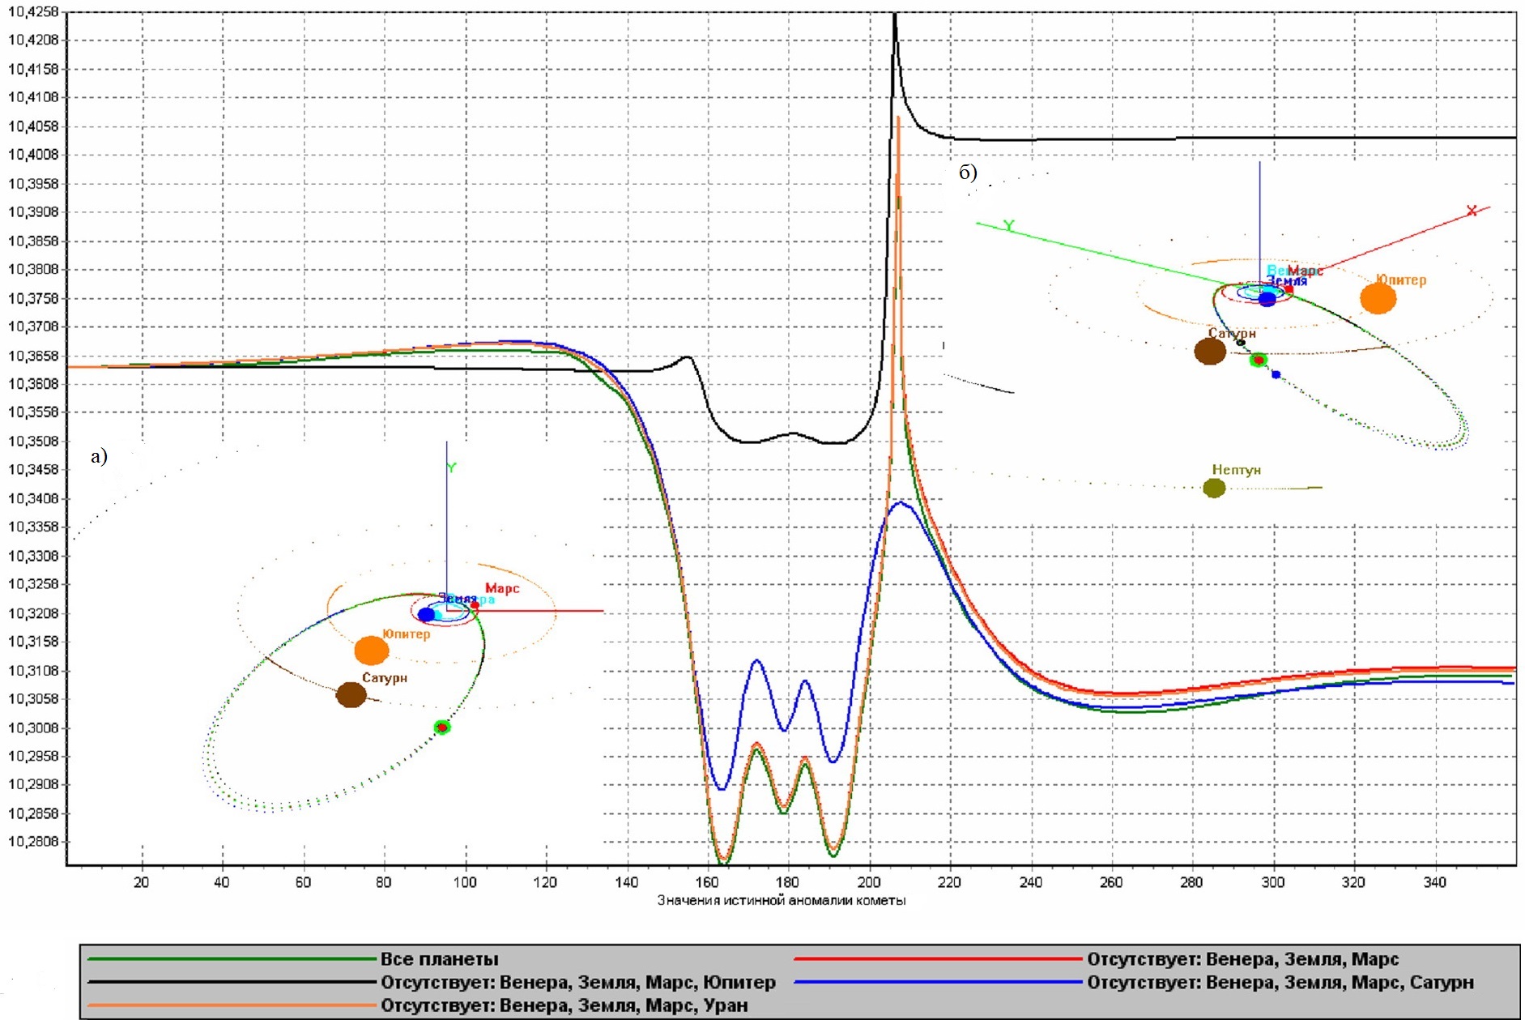The height and width of the screenshot is (1020, 1525).
Task: Click the red legend line swatch
Action: point(939,959)
